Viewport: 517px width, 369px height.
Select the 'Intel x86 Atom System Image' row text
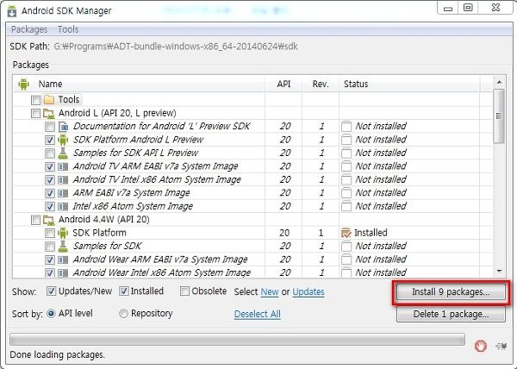click(133, 206)
